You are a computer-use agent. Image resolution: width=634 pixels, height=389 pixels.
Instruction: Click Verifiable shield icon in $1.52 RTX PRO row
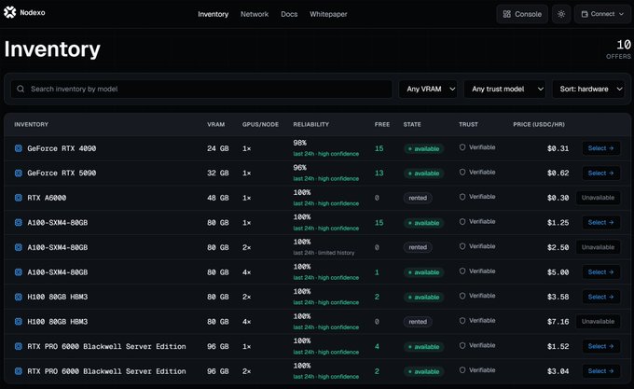tap(462, 345)
